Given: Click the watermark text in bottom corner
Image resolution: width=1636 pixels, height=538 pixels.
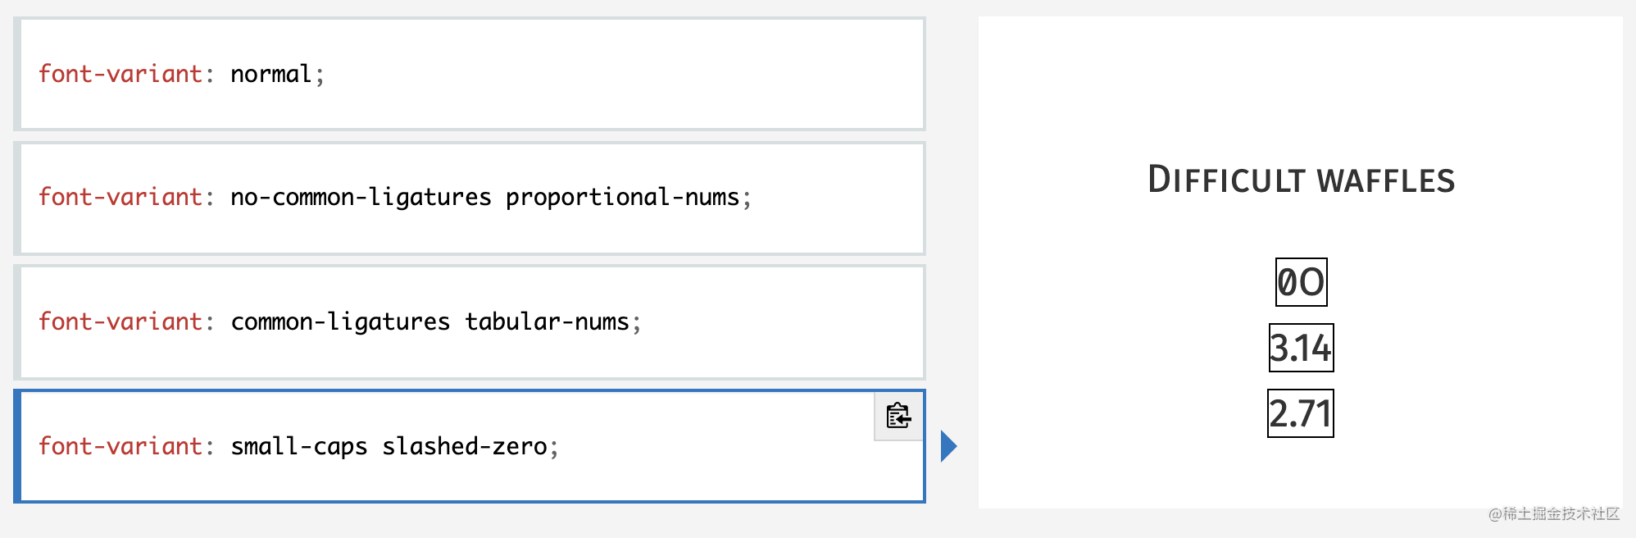Looking at the screenshot, I should (x=1554, y=513).
